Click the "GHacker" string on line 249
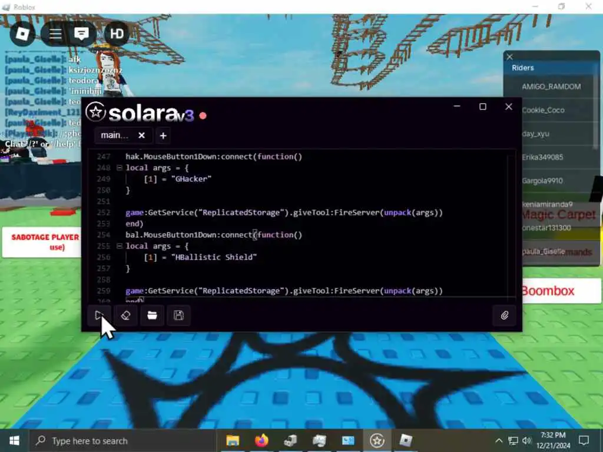603x452 pixels. [x=191, y=179]
